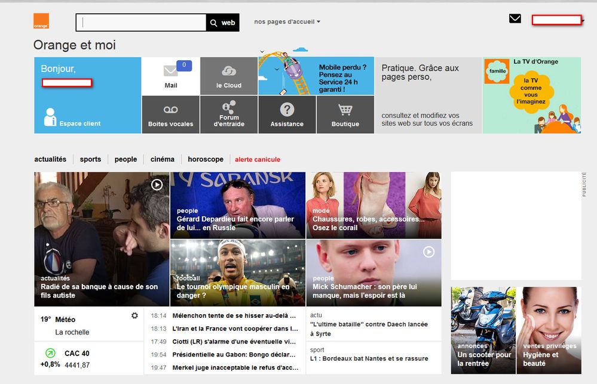The width and height of the screenshot is (597, 384).
Task: Click the envelope icon in top header
Action: pos(515,19)
